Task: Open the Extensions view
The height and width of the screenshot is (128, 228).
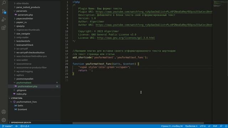Action: coord(4,28)
